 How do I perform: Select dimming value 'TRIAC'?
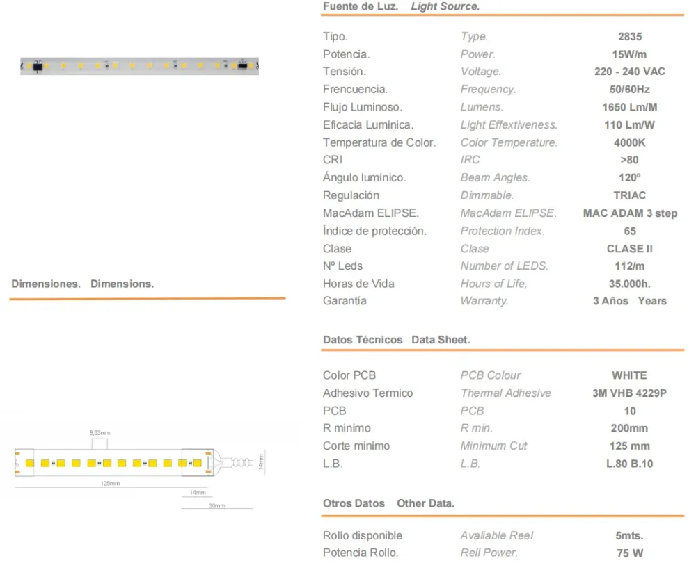(629, 195)
